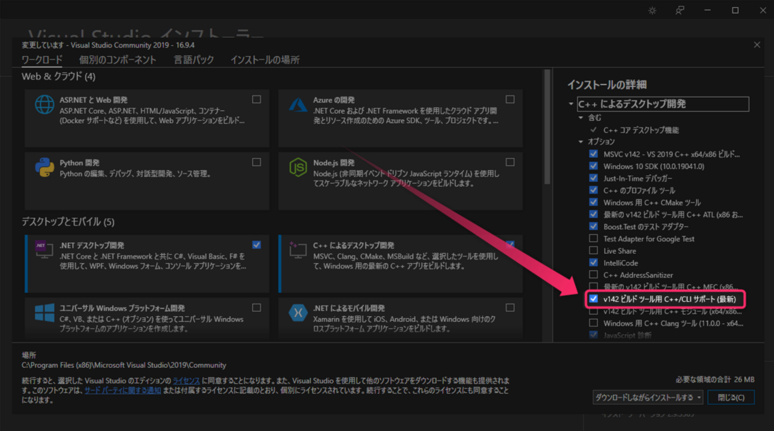Collapse the C++ によるデスクトップ開発 details node
Screen dimensions: 774x431
572,104
